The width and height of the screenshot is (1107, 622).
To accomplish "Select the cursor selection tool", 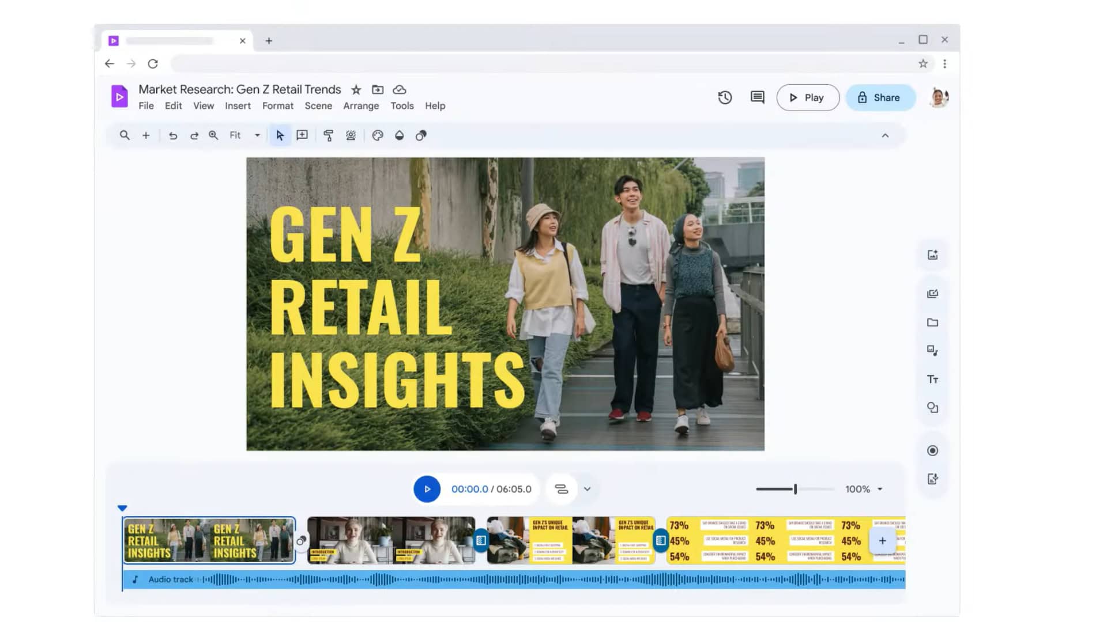I will [x=280, y=135].
